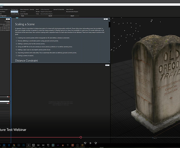Click Render in the Export group

point(38,12)
